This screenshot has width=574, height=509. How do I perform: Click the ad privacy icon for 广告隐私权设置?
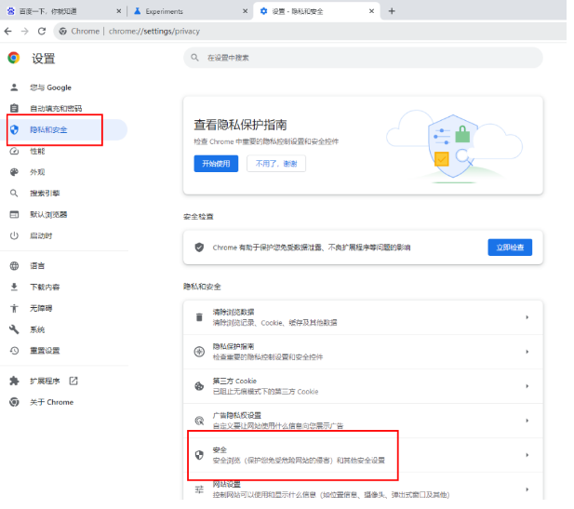(x=199, y=421)
